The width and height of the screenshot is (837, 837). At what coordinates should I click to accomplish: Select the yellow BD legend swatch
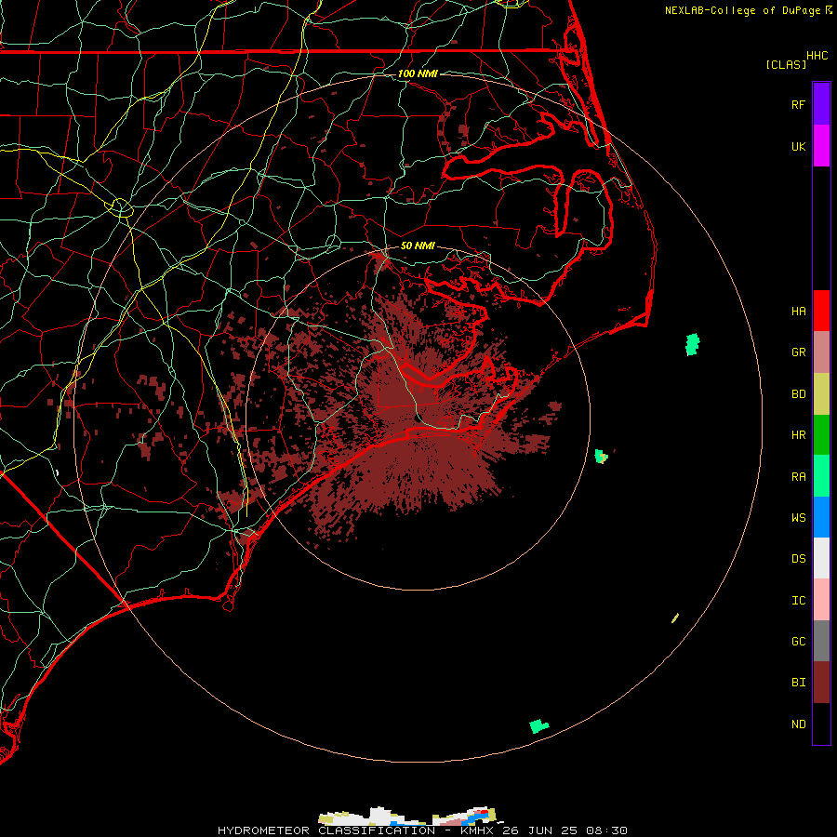821,393
